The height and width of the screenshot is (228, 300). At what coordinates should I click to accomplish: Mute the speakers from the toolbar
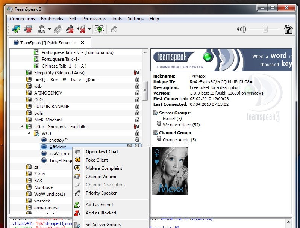coord(81,29)
